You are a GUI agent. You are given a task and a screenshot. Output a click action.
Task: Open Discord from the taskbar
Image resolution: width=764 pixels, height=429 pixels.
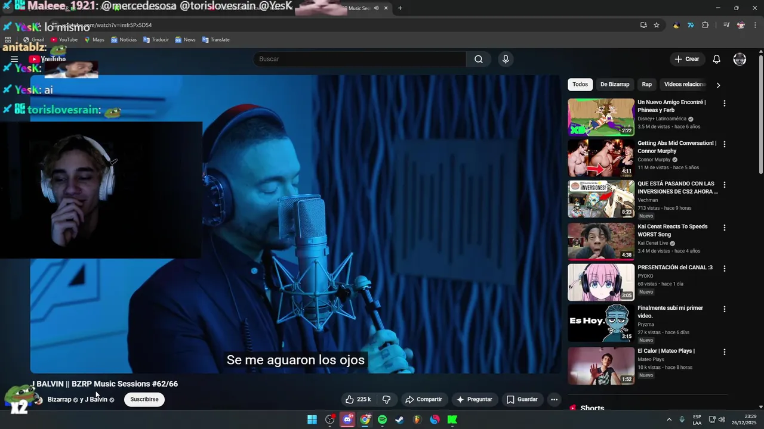click(347, 419)
